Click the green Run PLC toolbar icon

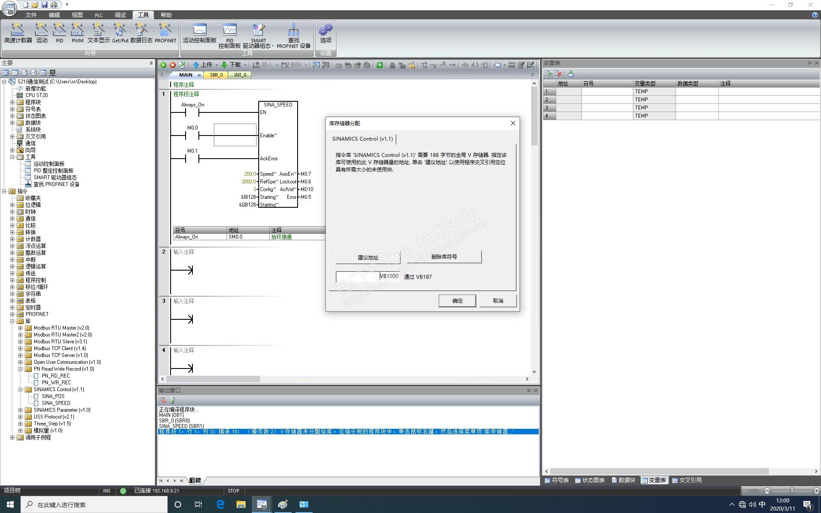(163, 65)
